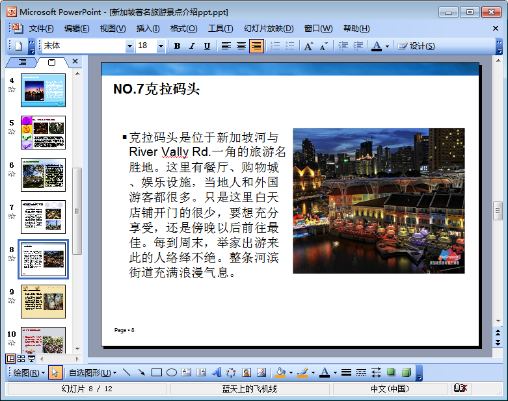Viewport: 508px width, 401px height.
Task: Open the 工具(T) menu
Action: pos(221,29)
